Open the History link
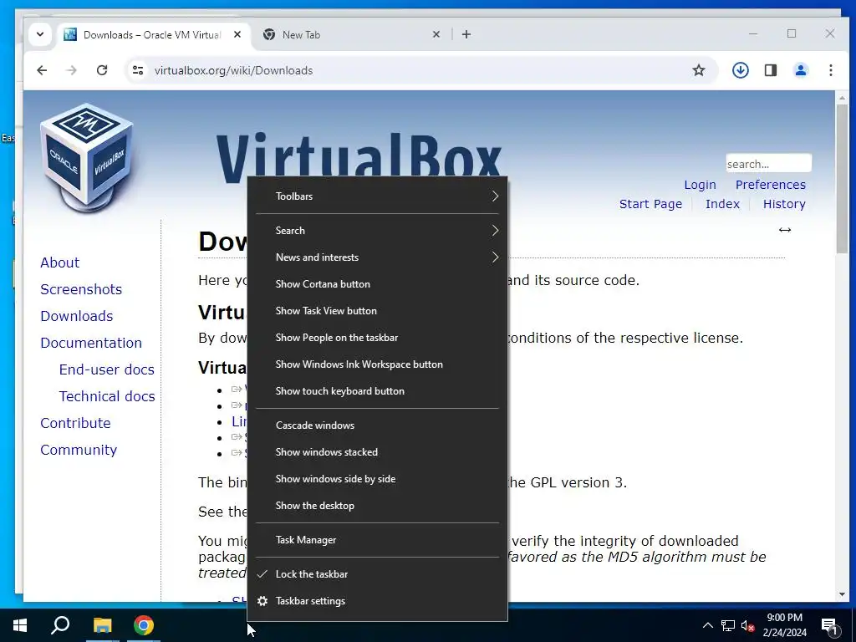The width and height of the screenshot is (856, 642). pyautogui.click(x=784, y=204)
